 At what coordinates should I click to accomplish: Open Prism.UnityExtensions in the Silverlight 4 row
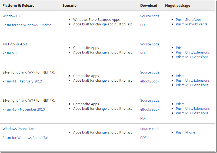pos(193,109)
